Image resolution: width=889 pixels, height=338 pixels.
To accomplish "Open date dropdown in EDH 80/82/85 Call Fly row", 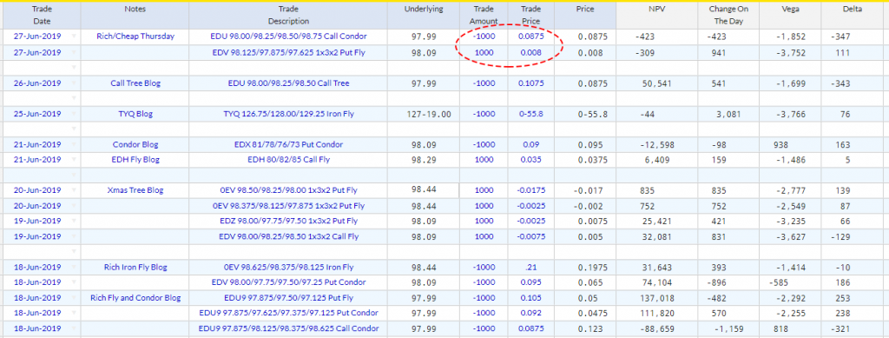I will click(74, 160).
